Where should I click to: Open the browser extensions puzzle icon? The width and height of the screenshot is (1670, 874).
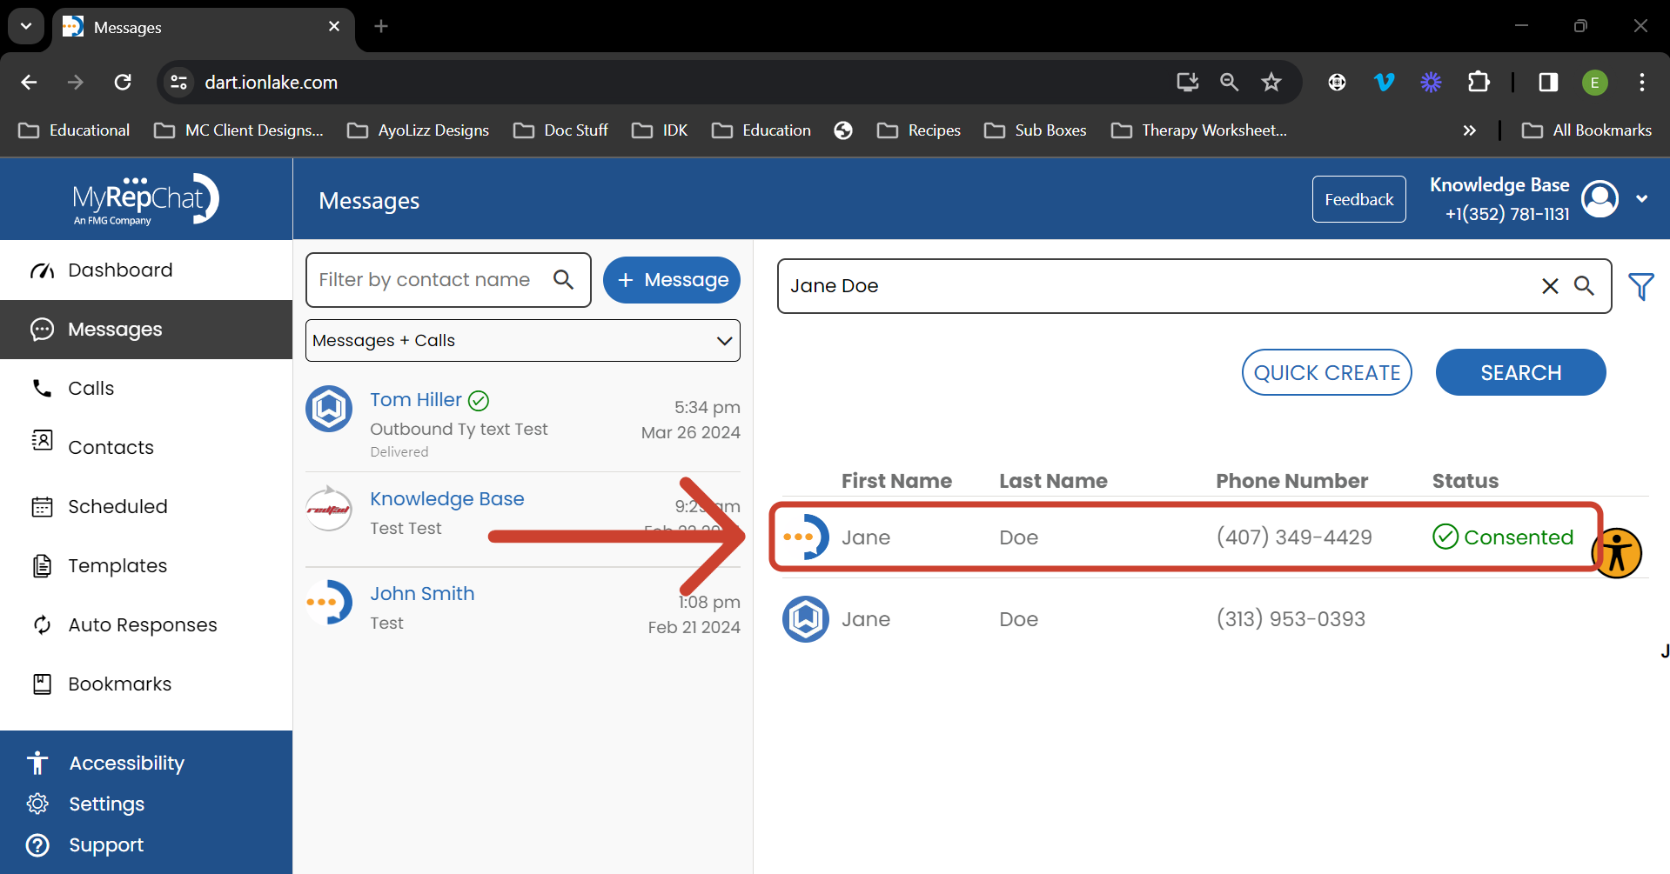1478,82
